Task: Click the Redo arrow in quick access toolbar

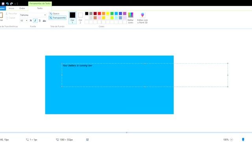Action: pyautogui.click(x=11, y=4)
